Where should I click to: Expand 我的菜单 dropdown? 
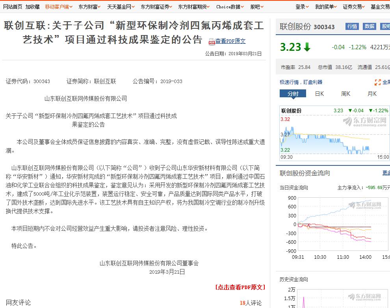pyautogui.click(x=326, y=7)
